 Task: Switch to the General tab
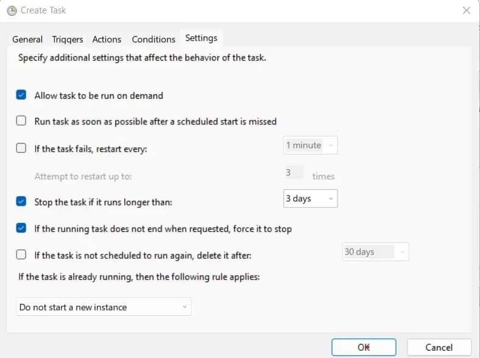click(x=27, y=39)
